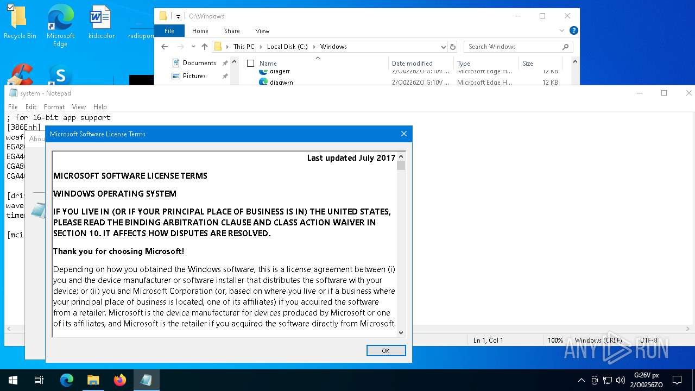Sort files by Date modified column
This screenshot has width=695, height=391.
pyautogui.click(x=412, y=64)
